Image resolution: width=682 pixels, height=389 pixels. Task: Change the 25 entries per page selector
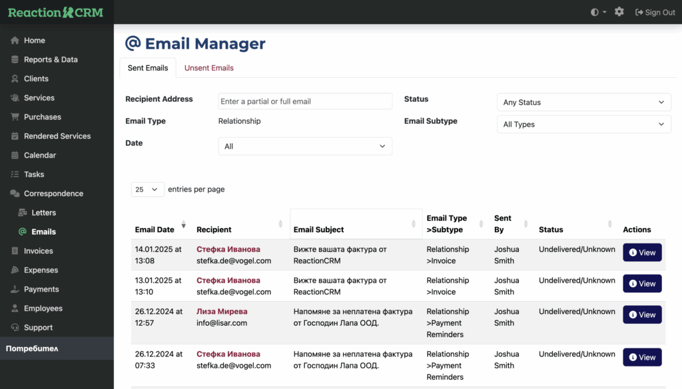coord(147,190)
